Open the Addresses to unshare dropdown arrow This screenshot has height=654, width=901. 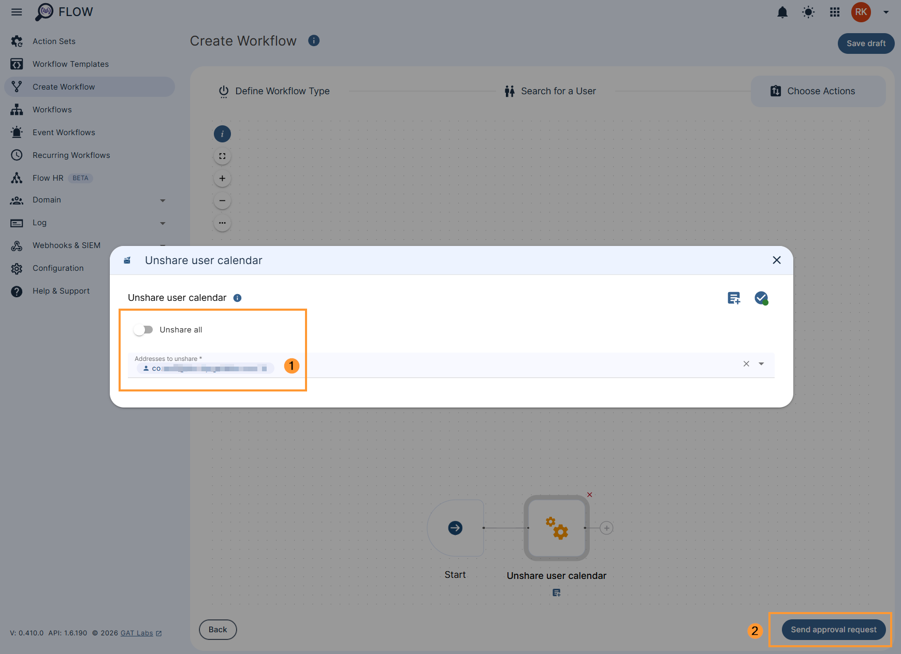pyautogui.click(x=761, y=364)
